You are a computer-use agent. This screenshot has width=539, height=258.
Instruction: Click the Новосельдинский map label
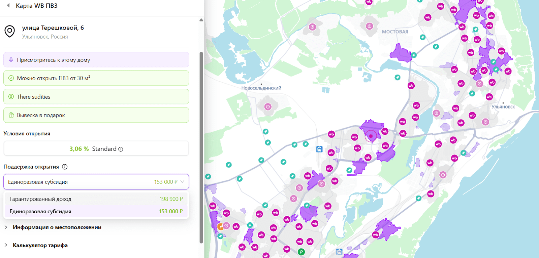(261, 88)
